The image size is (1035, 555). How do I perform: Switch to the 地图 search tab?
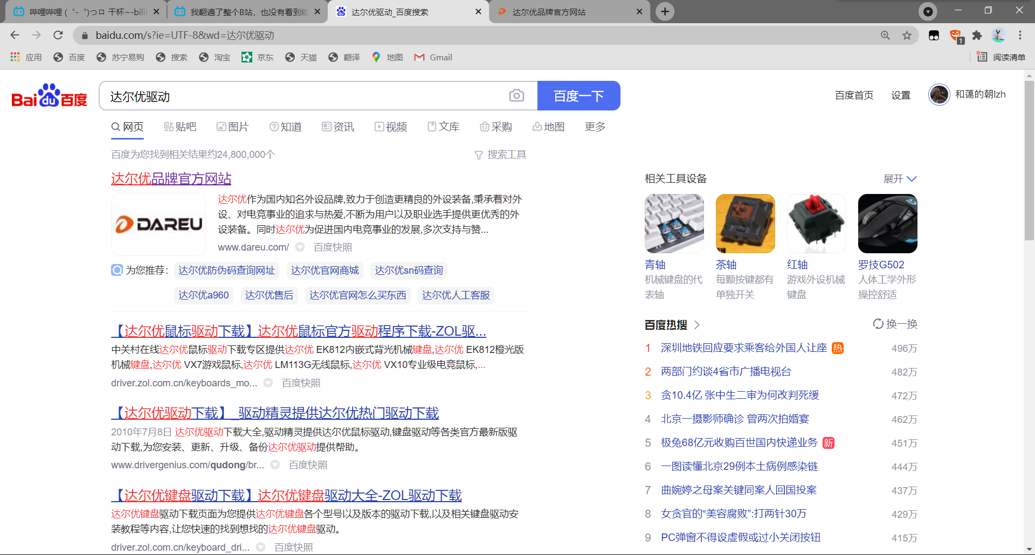coord(549,127)
